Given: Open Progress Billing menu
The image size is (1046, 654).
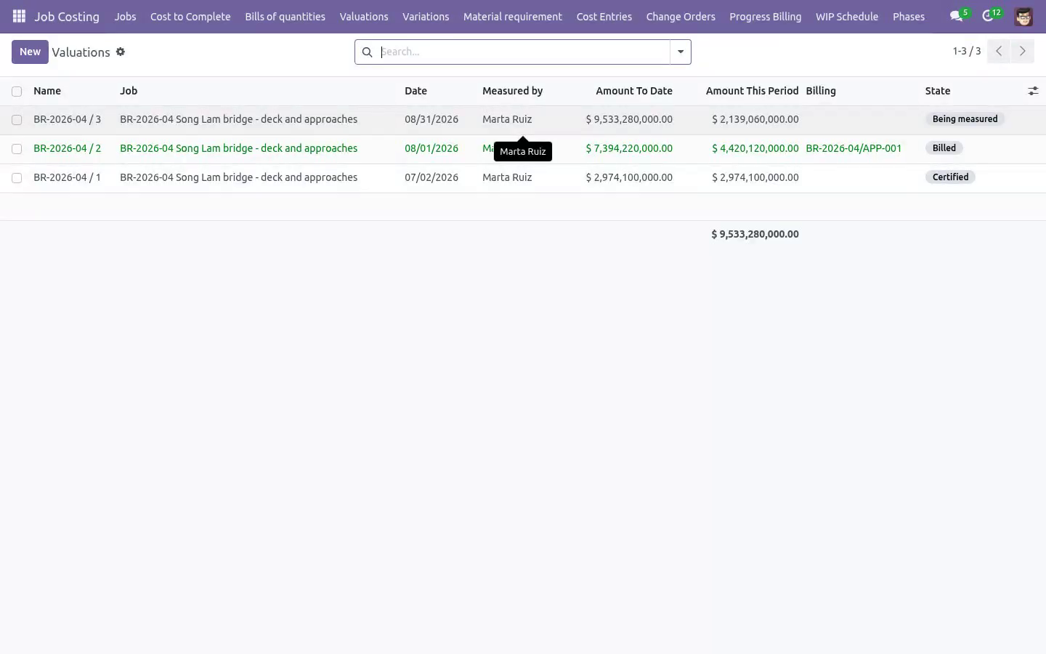Looking at the screenshot, I should pyautogui.click(x=766, y=16).
